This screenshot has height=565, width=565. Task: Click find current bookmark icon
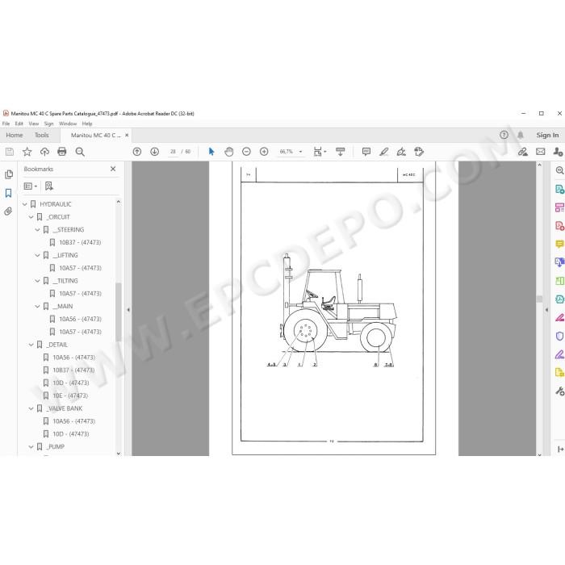[49, 186]
